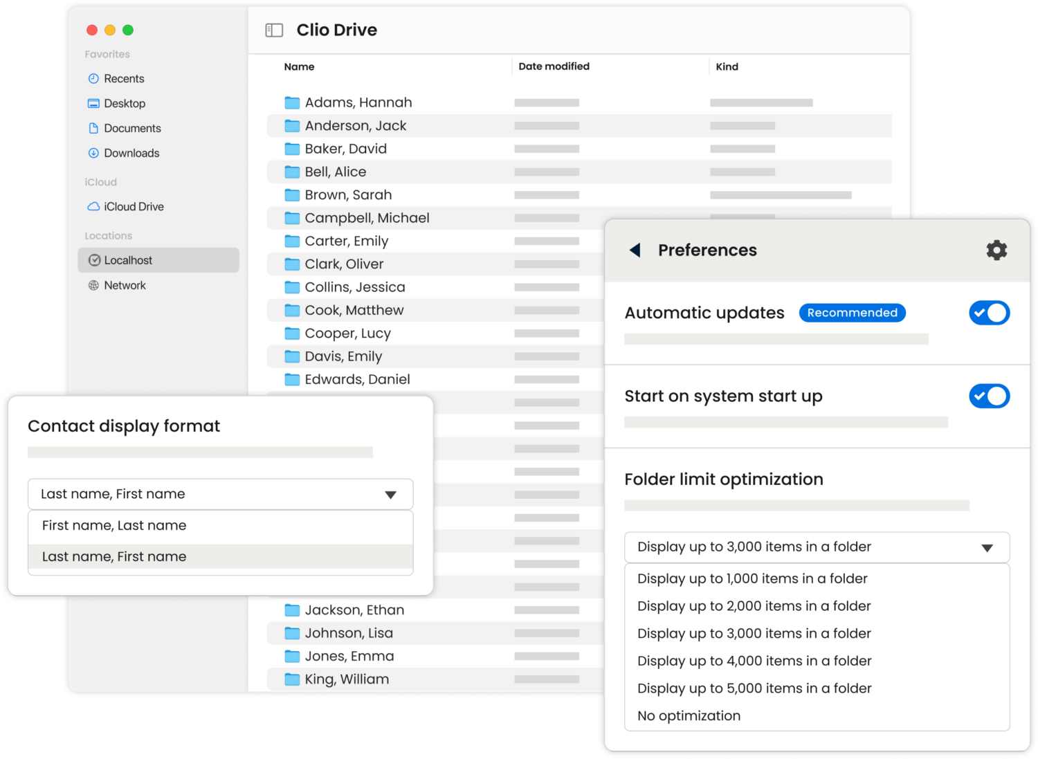1038x759 pixels.
Task: Open iCloud Drive from the sidebar
Action: click(x=133, y=207)
